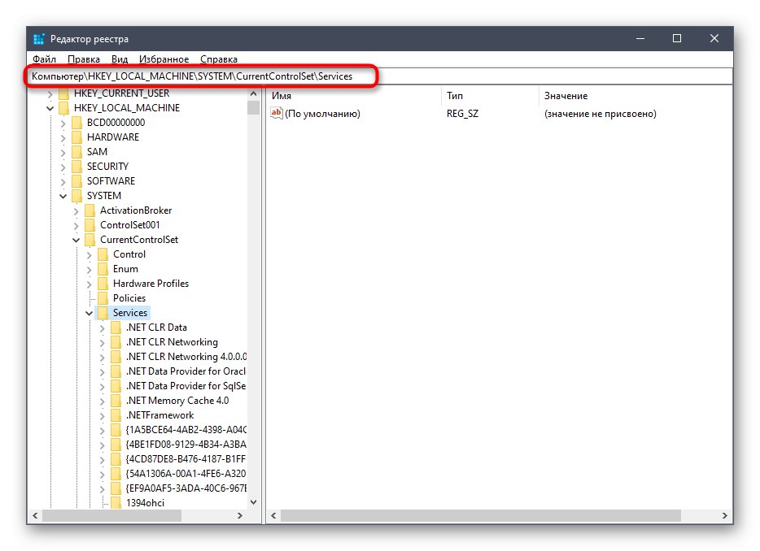Click the Services folder icon
Image resolution: width=760 pixels, height=551 pixels.
click(x=103, y=313)
